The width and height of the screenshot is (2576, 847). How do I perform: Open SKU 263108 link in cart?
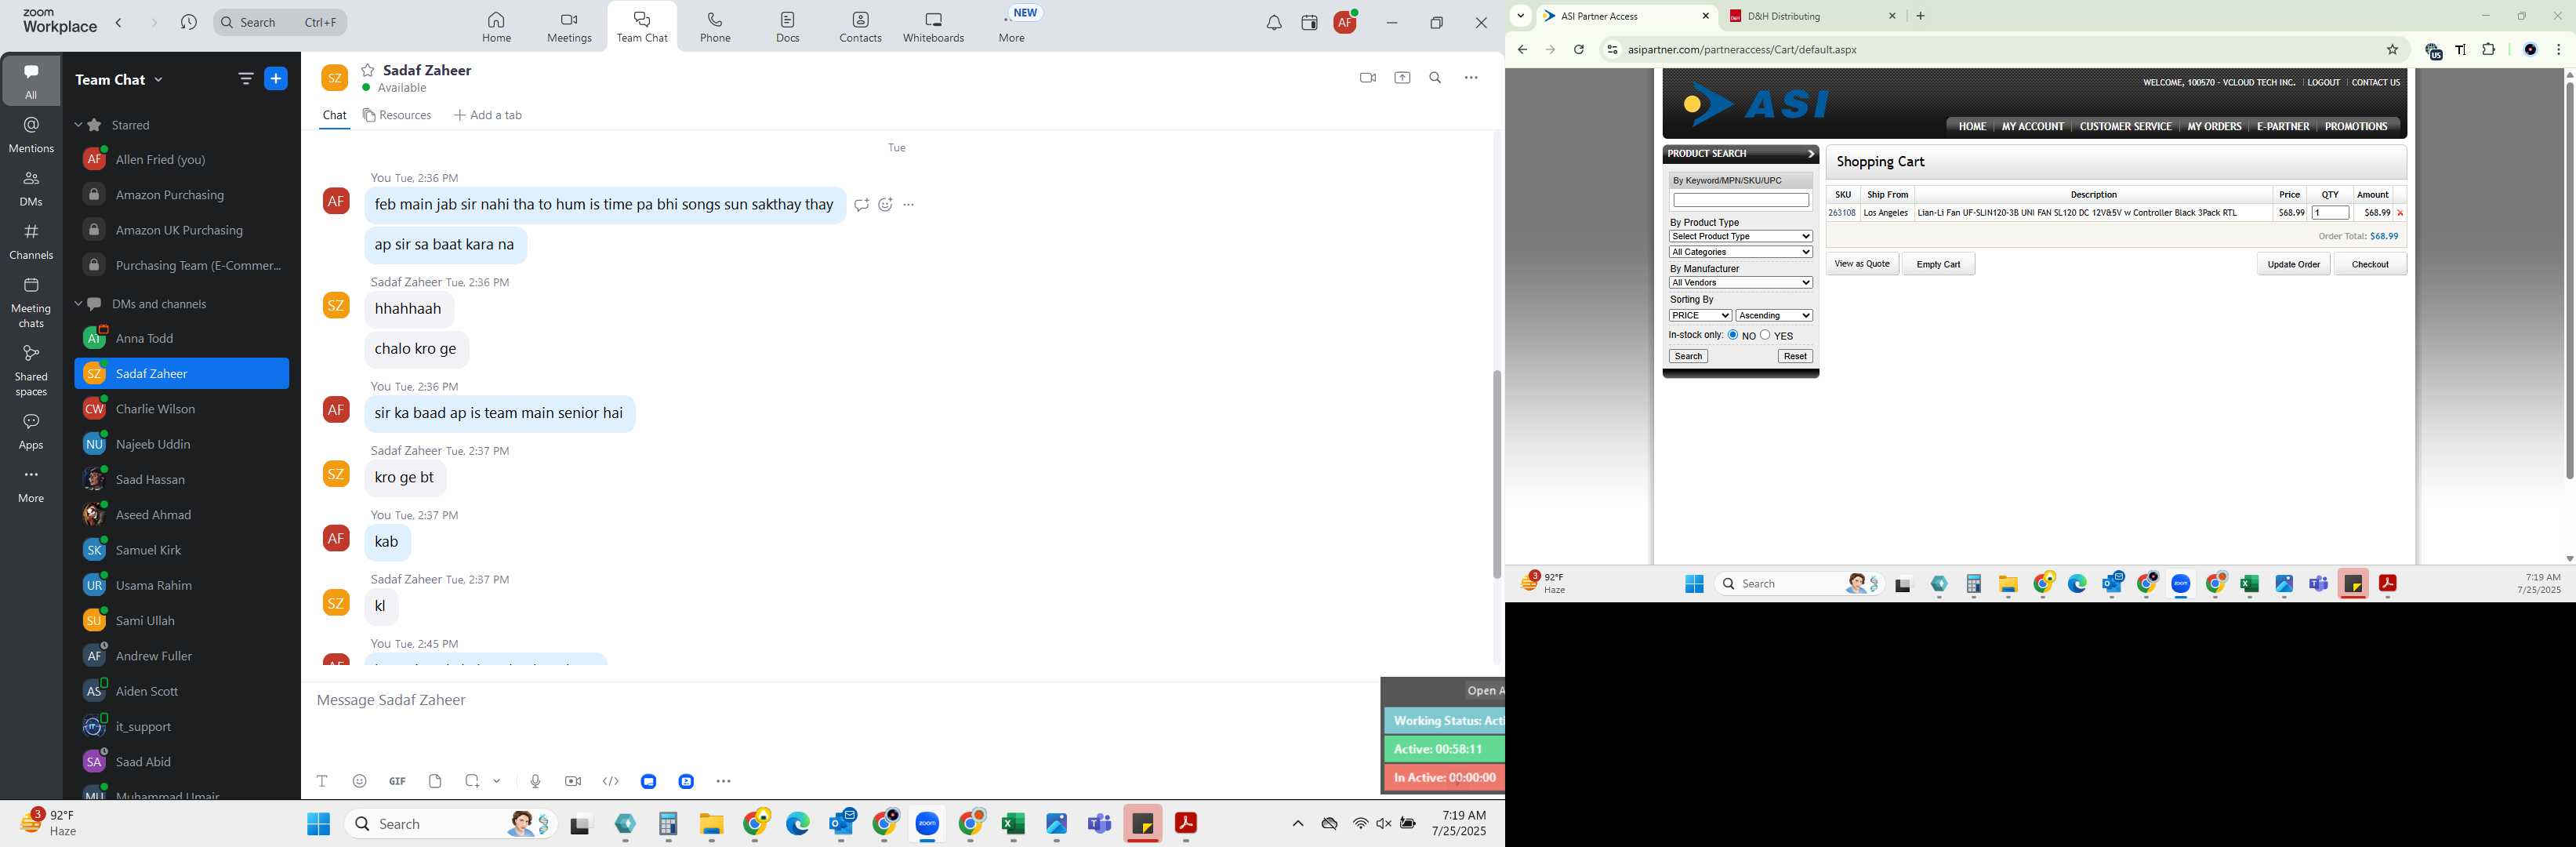click(1841, 213)
